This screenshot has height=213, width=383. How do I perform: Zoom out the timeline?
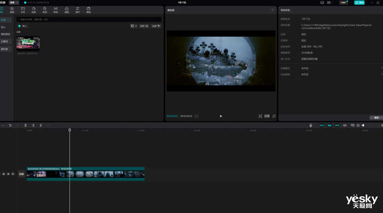pos(358,126)
